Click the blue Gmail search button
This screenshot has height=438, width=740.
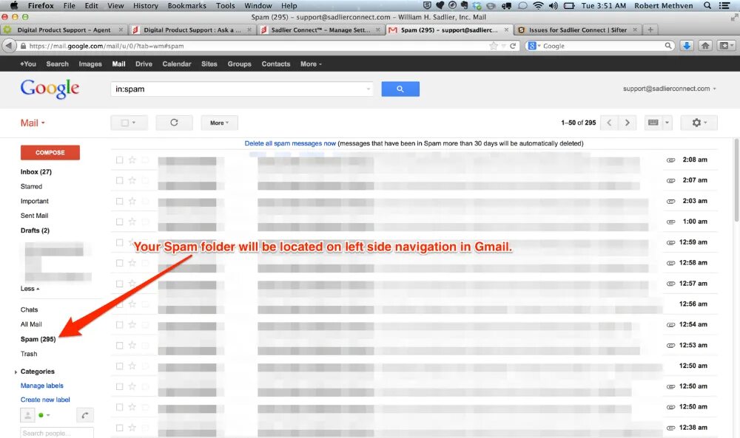(x=400, y=89)
